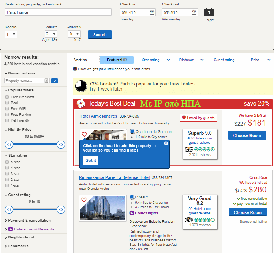Check the Pet Friendly filter

[x=7, y=120]
